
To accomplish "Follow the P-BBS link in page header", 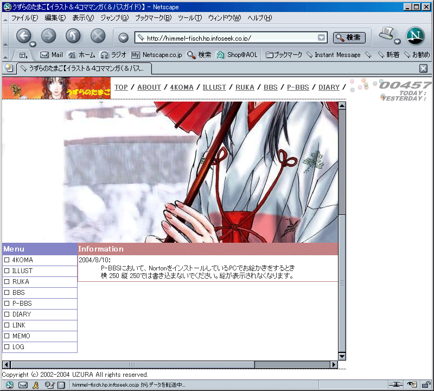I will (x=298, y=87).
